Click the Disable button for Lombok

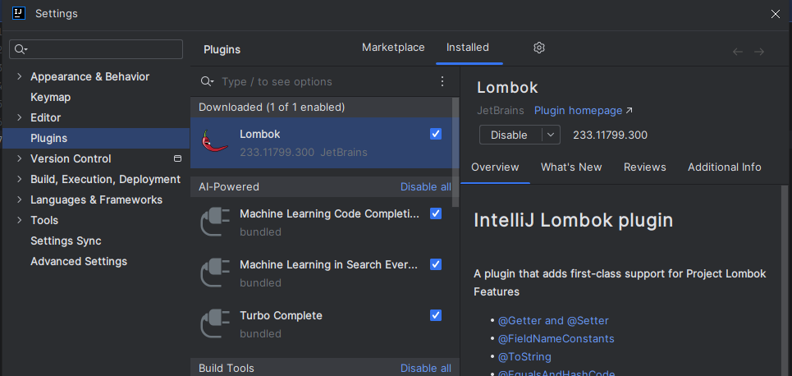[510, 135]
